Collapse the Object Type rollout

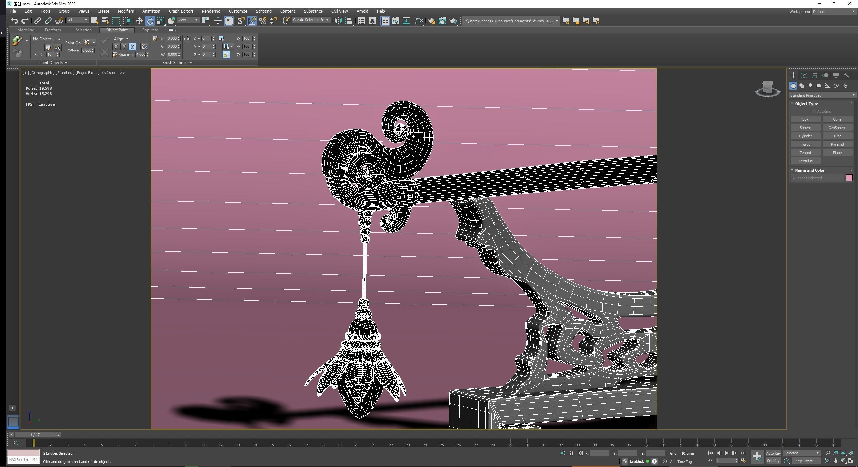[x=806, y=104]
